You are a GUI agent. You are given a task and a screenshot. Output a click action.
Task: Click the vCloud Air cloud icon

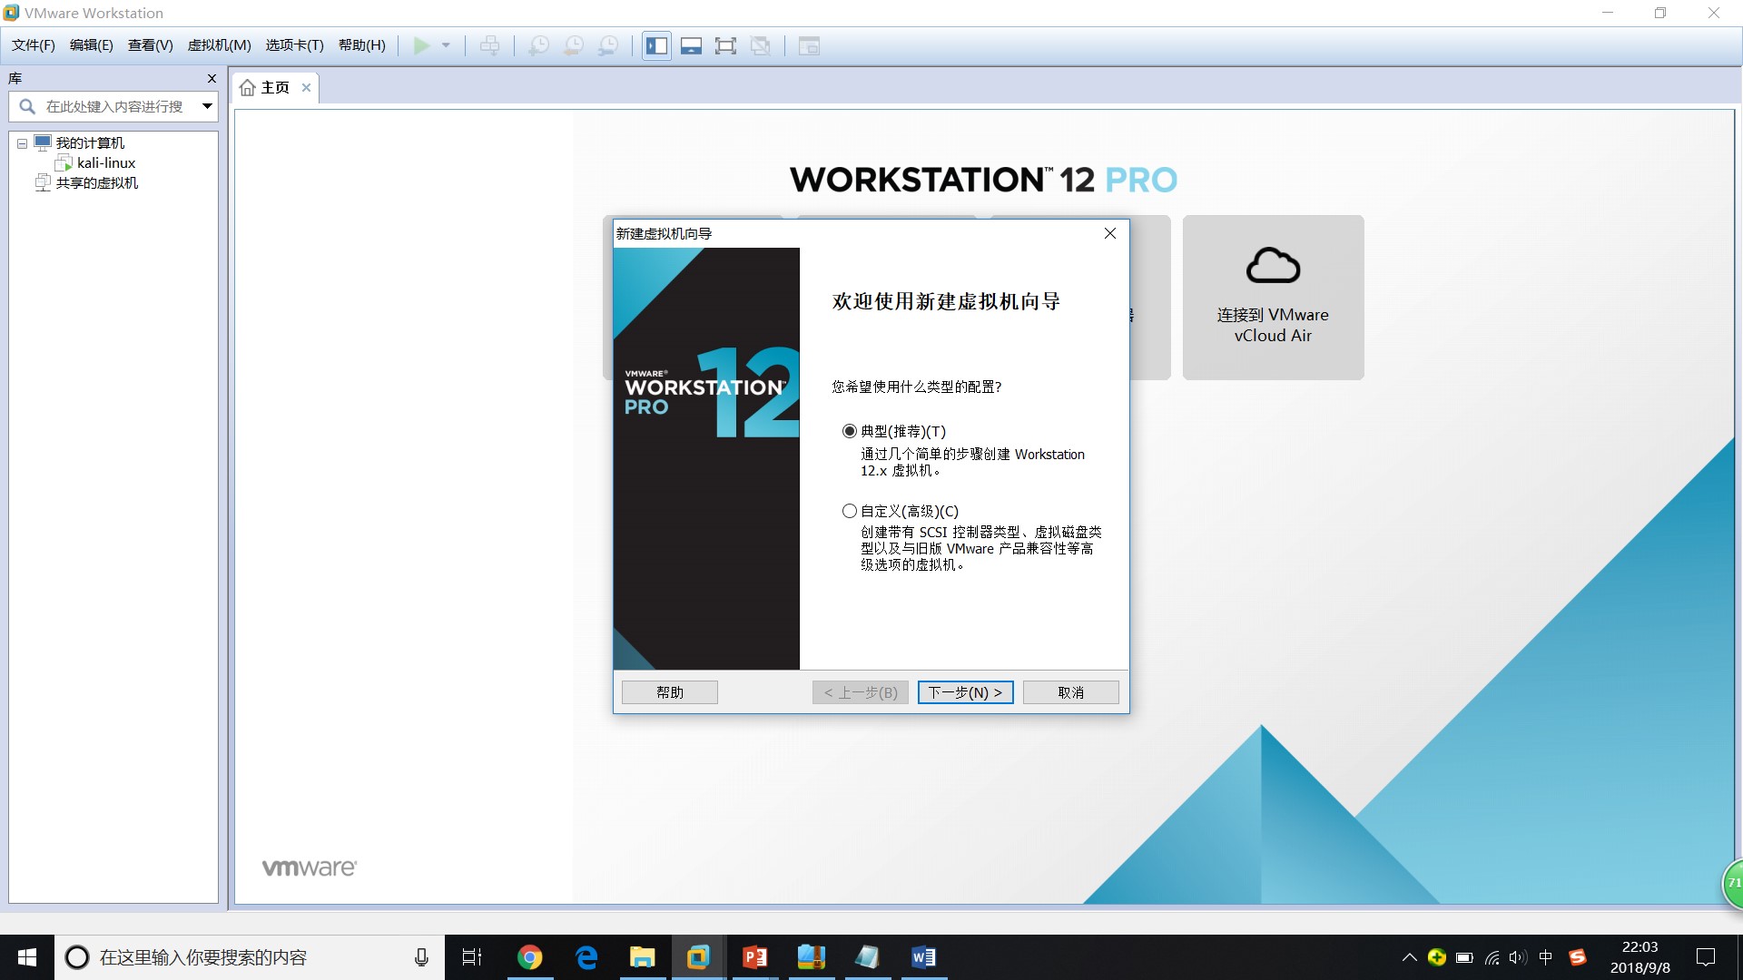(x=1273, y=266)
